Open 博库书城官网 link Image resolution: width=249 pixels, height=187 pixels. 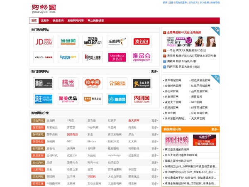tap(173, 80)
